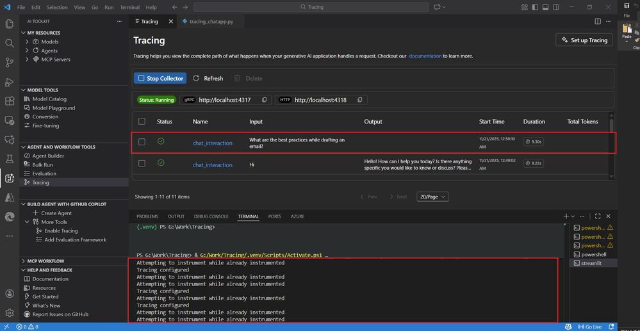
Task: Close the terminal panel
Action: (608, 216)
